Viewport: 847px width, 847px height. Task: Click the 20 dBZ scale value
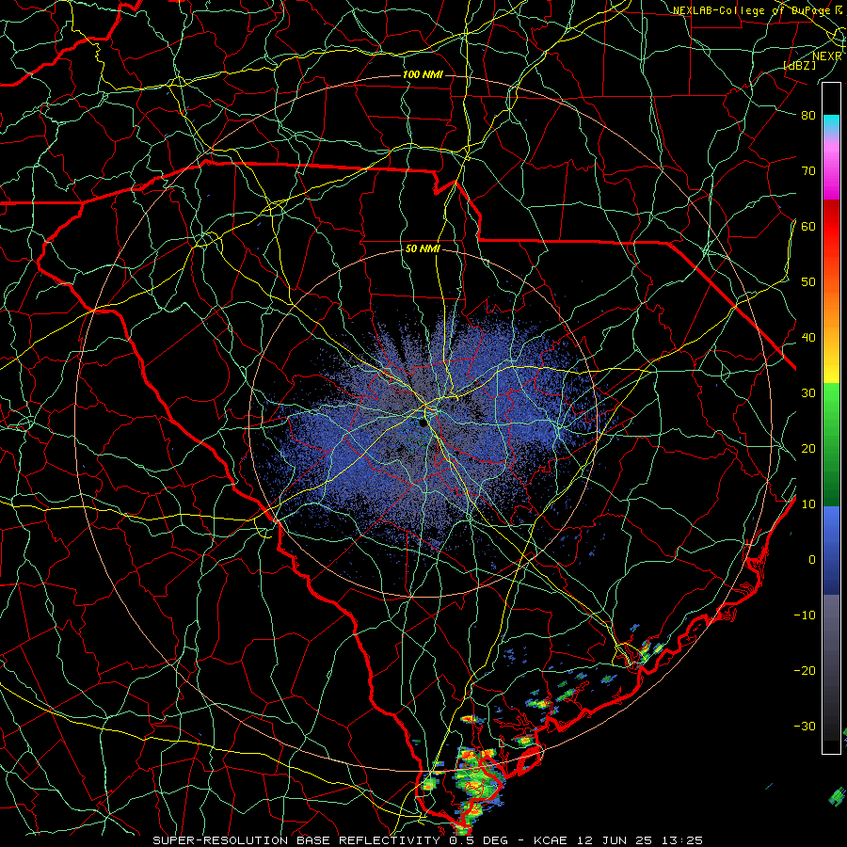(x=808, y=449)
